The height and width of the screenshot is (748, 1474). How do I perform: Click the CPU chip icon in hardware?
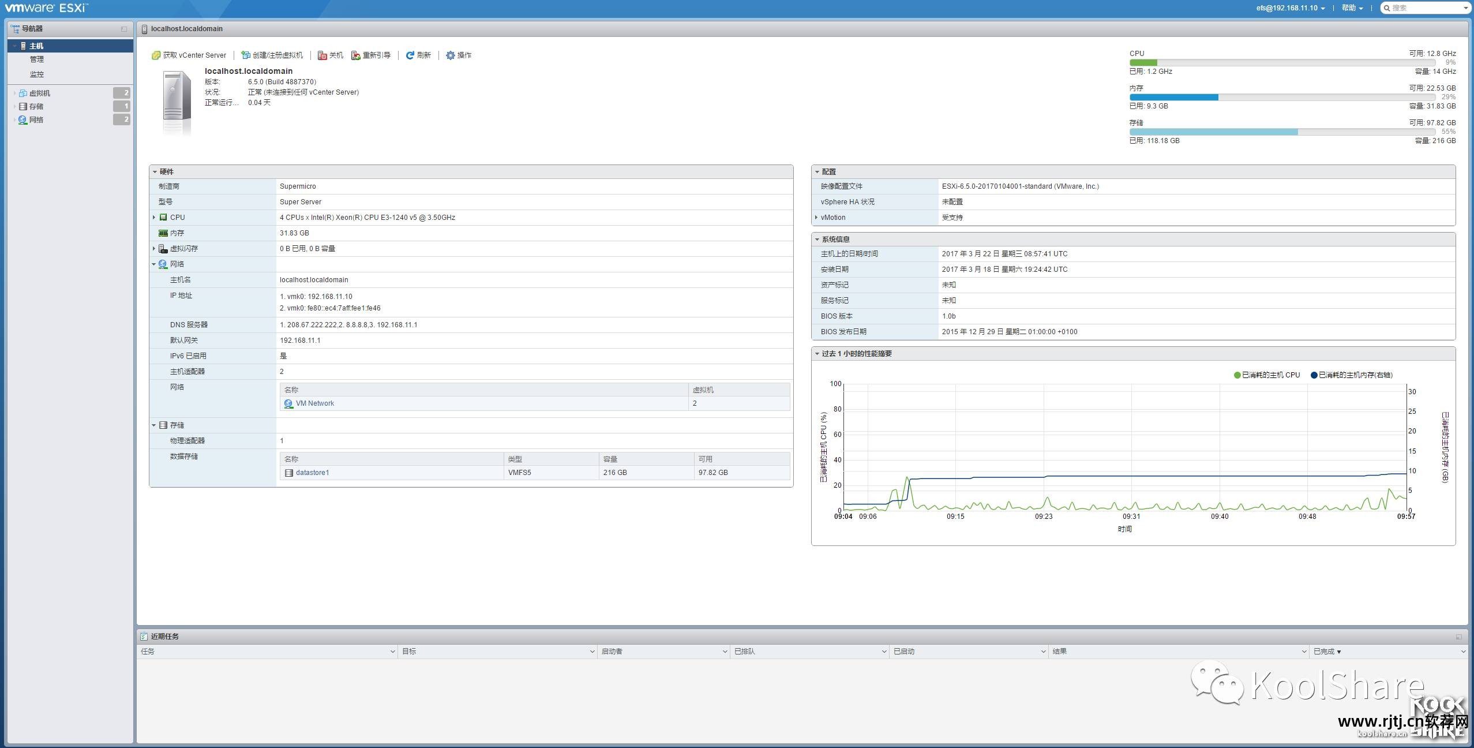(x=163, y=218)
